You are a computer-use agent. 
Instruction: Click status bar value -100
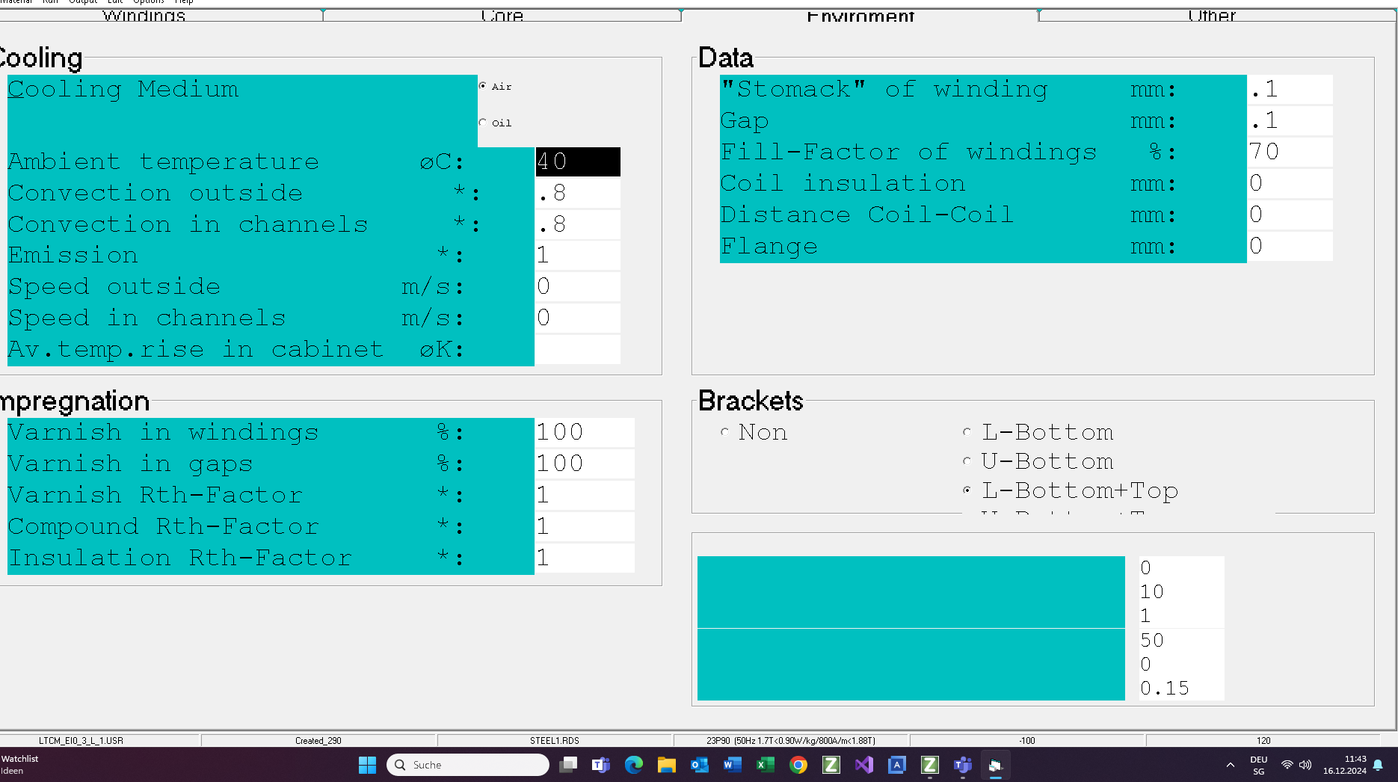(x=1027, y=741)
